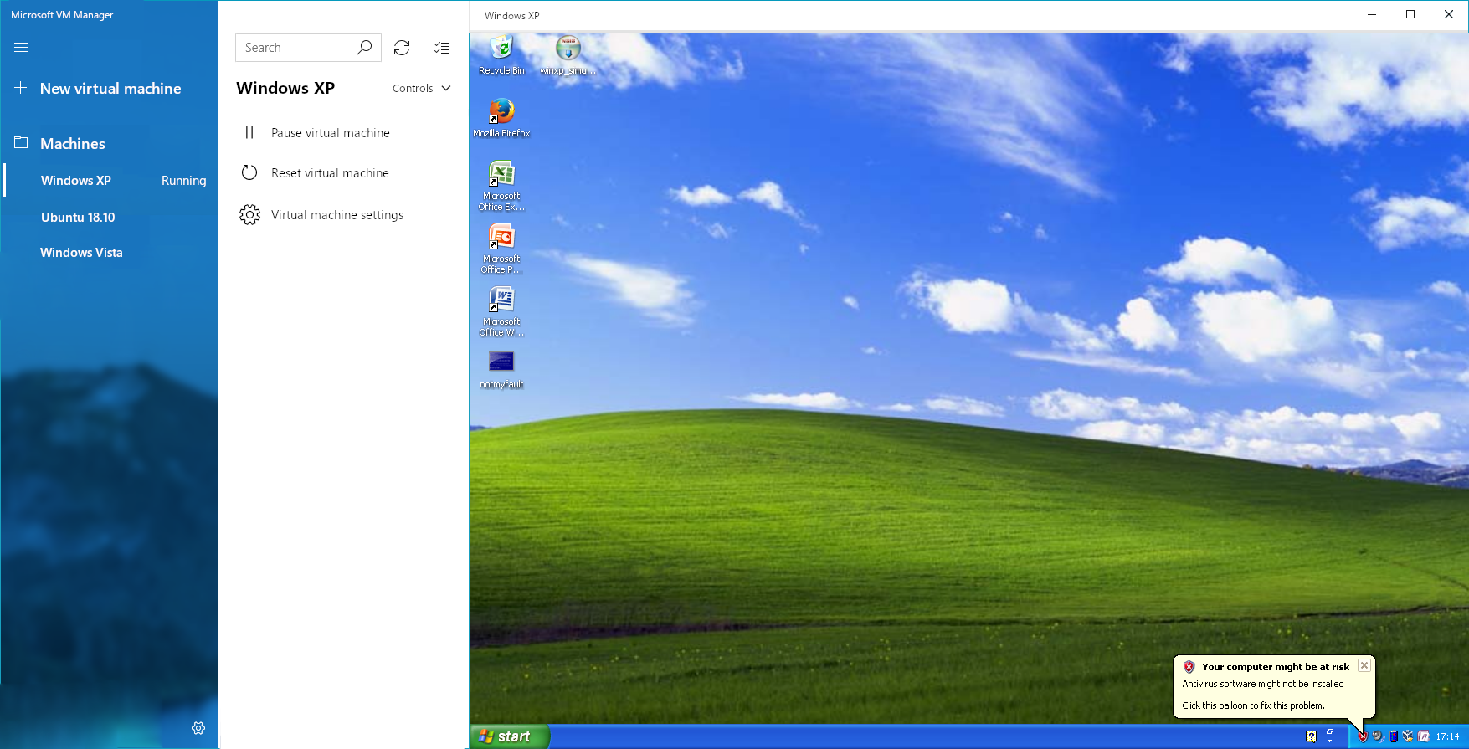Open VM Manager settings gear in the sidebar

point(198,728)
